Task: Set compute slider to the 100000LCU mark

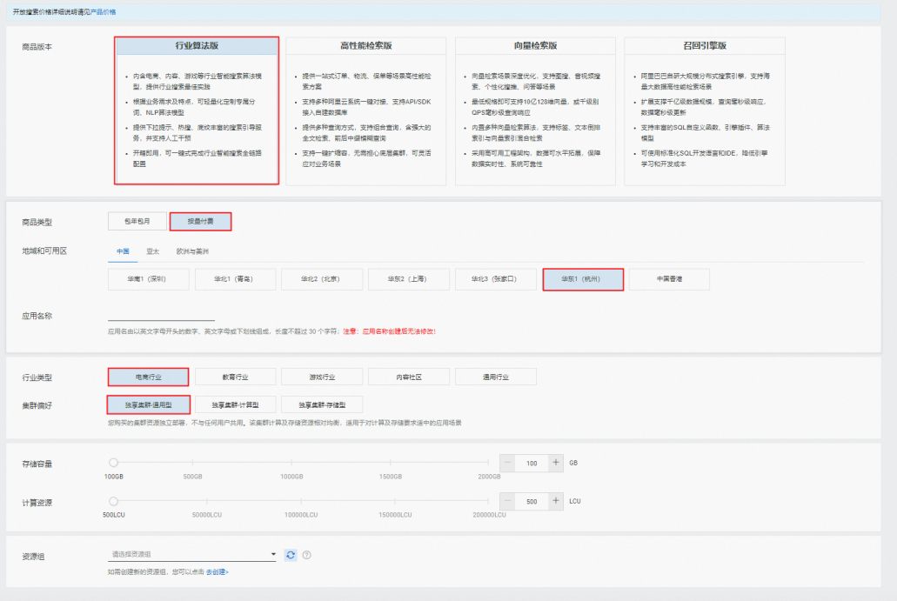Action: (301, 501)
